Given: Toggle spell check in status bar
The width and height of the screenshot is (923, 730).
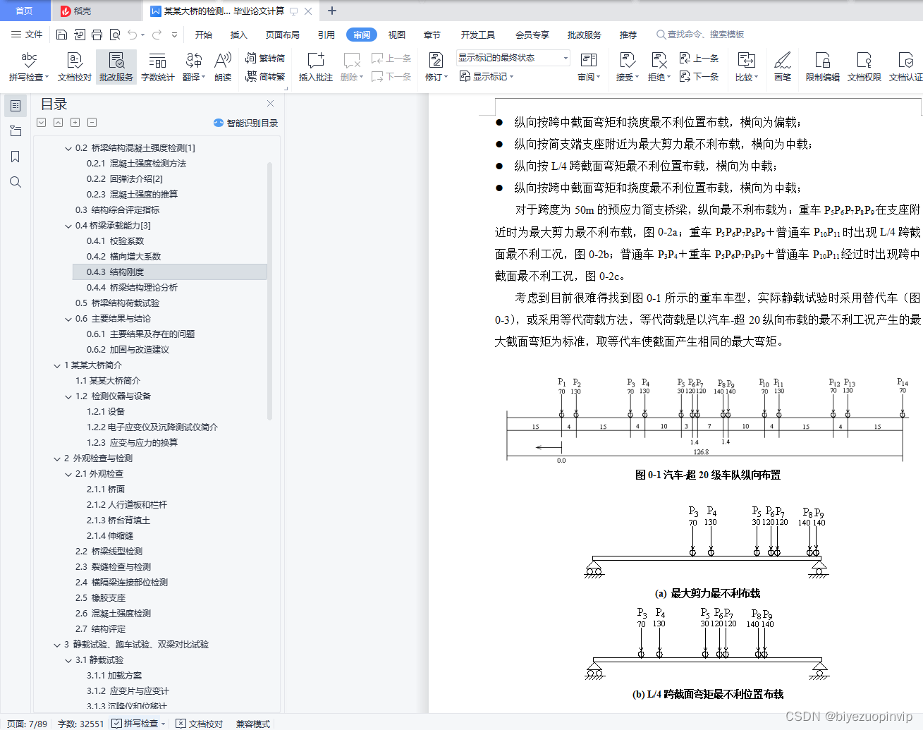Looking at the screenshot, I should 138,724.
